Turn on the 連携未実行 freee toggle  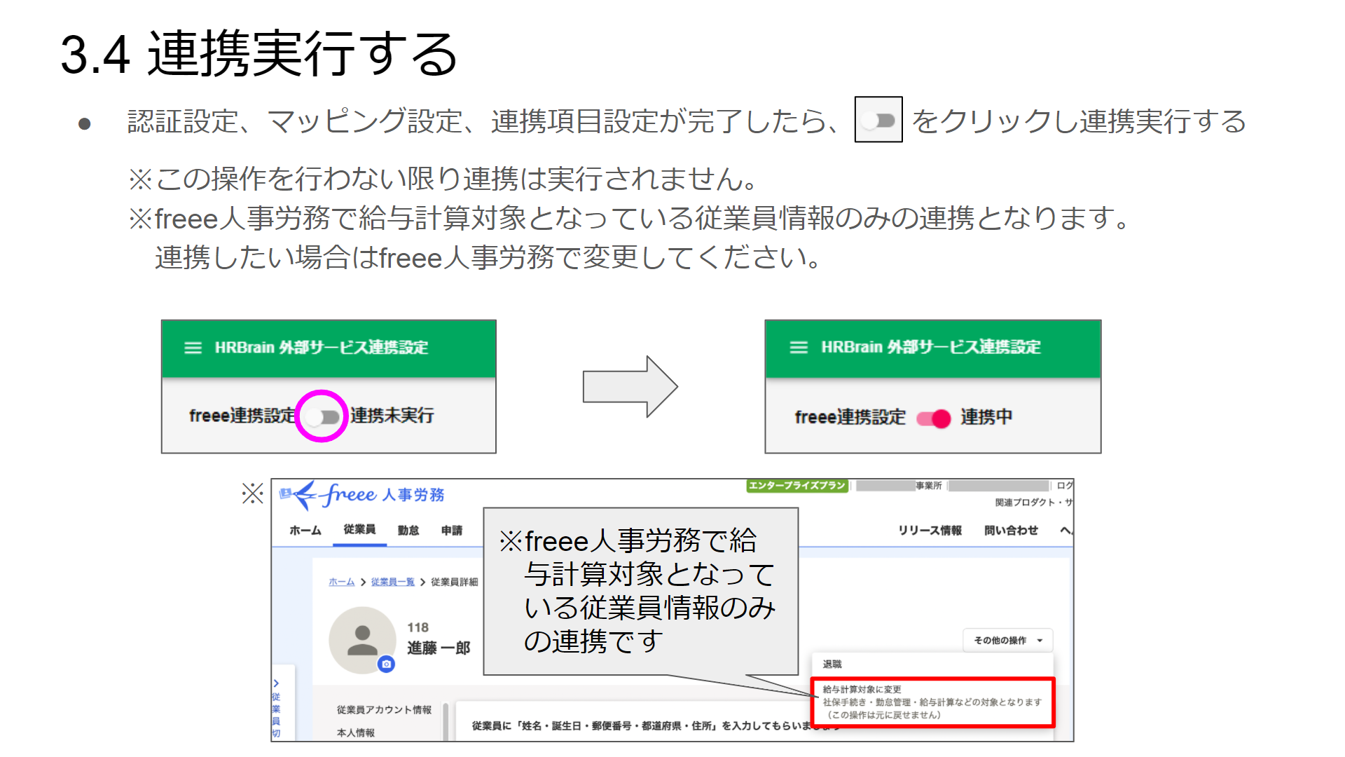pyautogui.click(x=323, y=417)
